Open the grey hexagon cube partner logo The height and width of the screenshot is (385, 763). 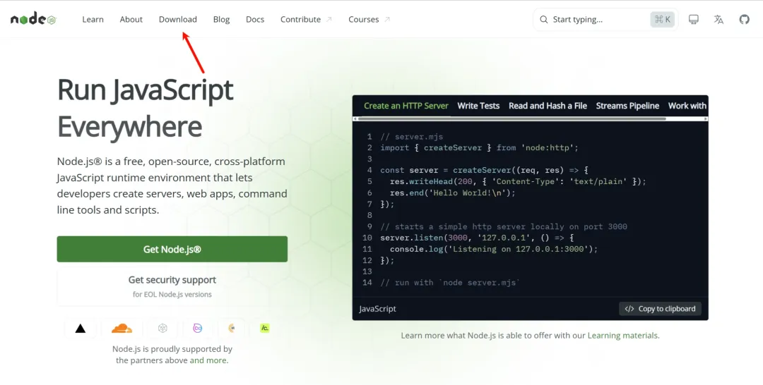[162, 329]
